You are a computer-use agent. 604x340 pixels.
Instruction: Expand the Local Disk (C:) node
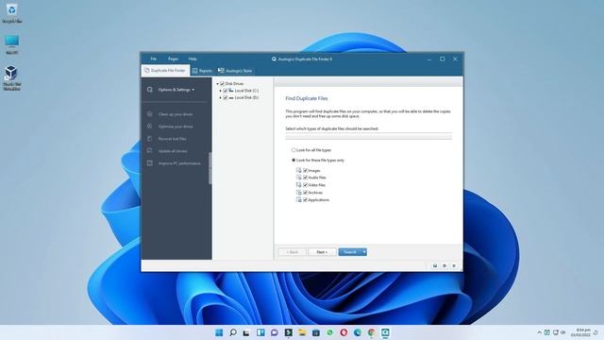[220, 91]
